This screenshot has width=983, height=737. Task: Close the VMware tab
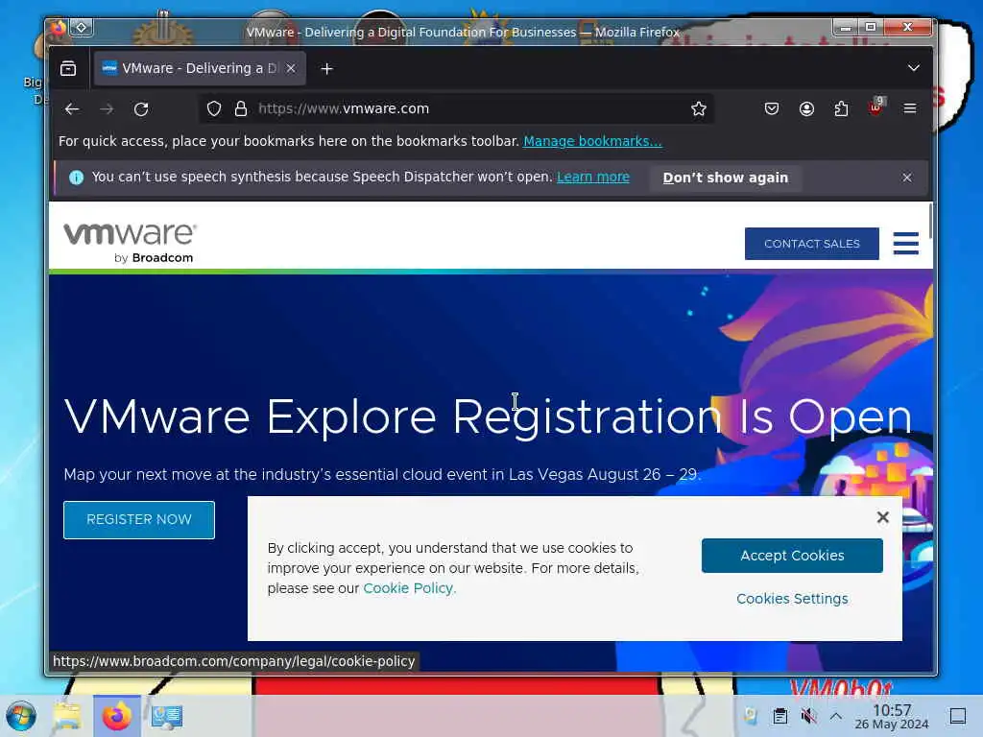291,68
